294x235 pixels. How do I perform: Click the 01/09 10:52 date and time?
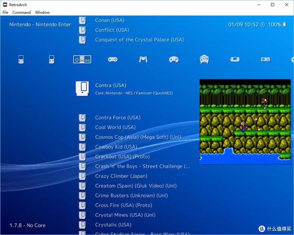[x=243, y=24]
